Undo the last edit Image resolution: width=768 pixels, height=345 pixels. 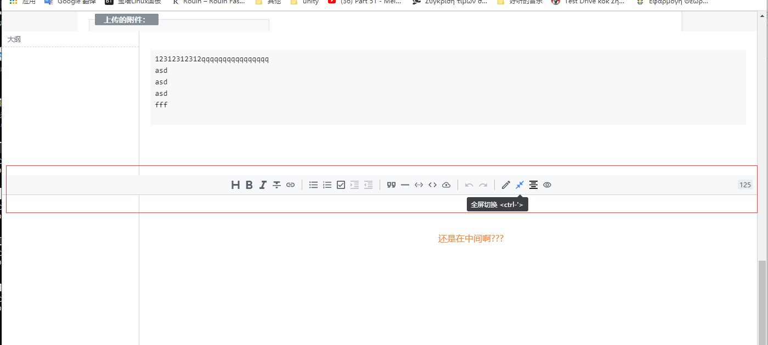pos(470,185)
